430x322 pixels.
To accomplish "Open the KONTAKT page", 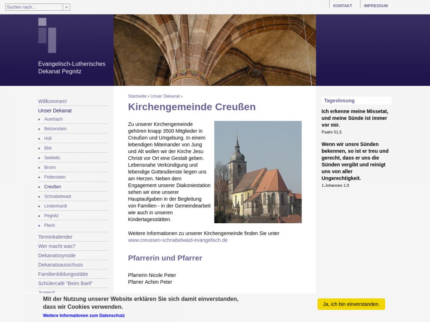I will [342, 6].
